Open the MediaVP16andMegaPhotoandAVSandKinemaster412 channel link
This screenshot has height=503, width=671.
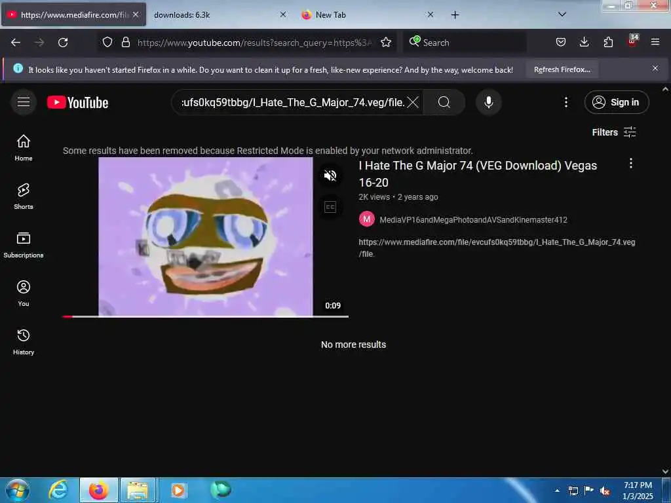tap(473, 220)
